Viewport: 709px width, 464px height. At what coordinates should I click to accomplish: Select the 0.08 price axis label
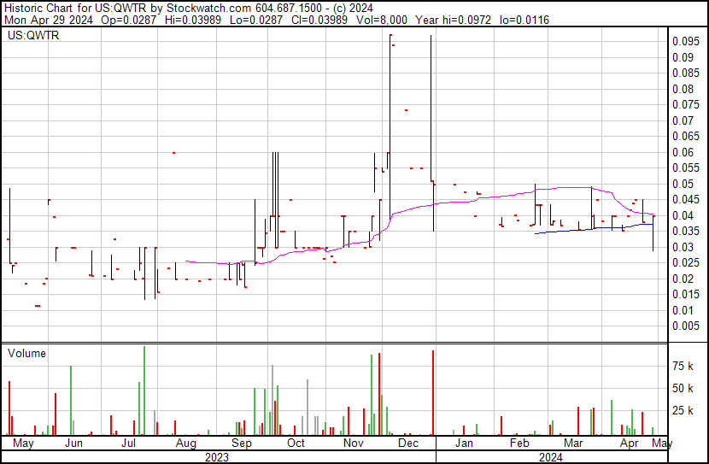pyautogui.click(x=683, y=89)
